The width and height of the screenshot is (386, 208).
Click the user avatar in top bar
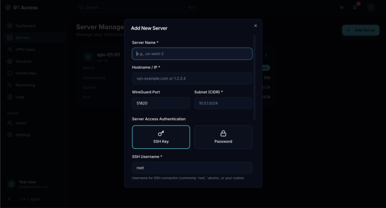(371, 8)
